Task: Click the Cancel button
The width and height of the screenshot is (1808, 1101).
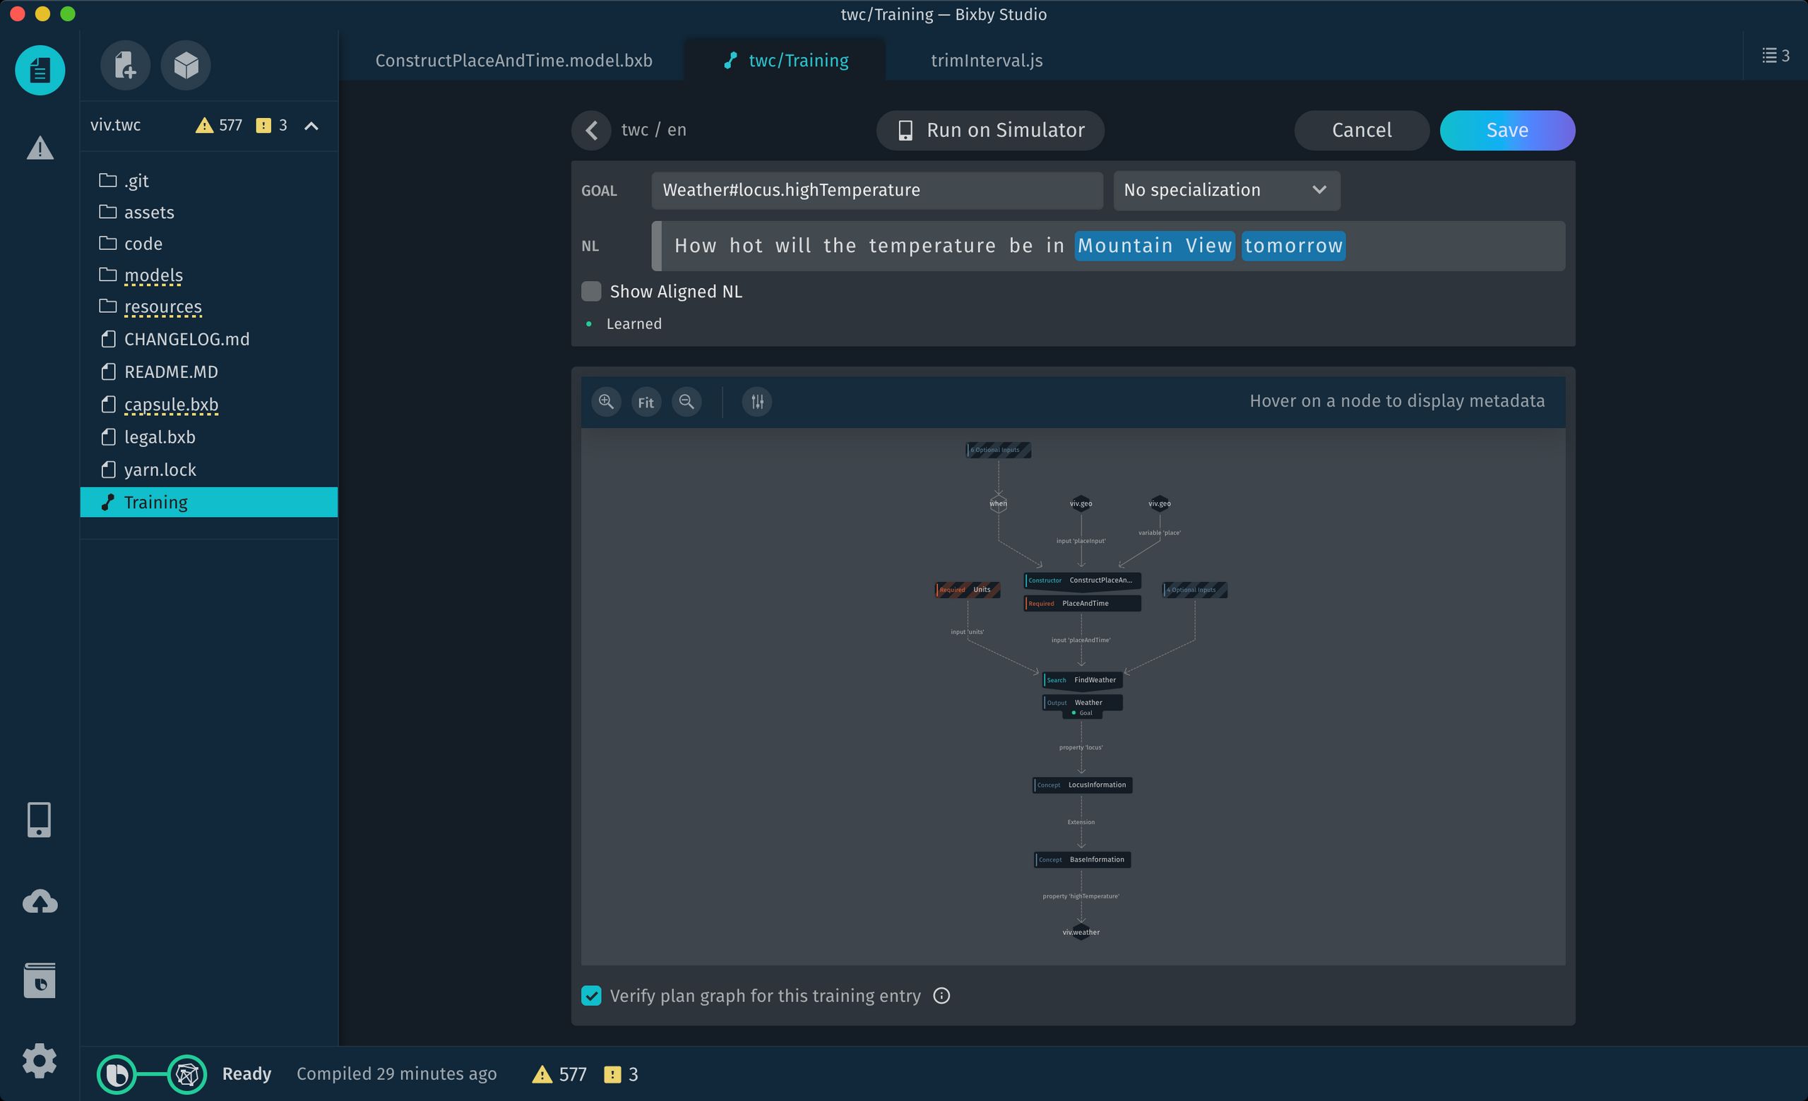Action: click(x=1362, y=131)
